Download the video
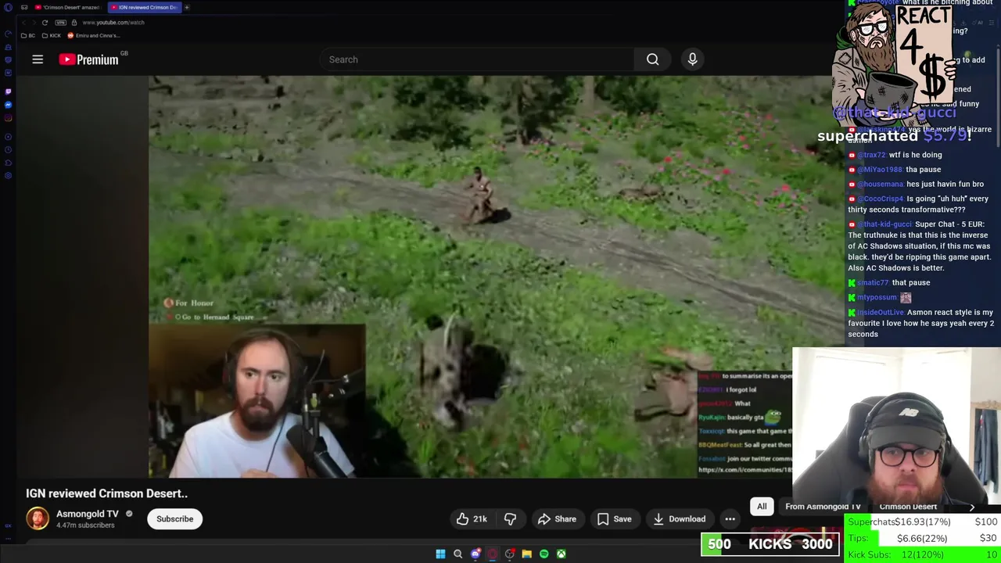The height and width of the screenshot is (563, 1001). pos(679,519)
